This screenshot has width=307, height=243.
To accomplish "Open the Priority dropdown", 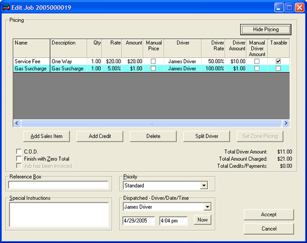I will click(x=204, y=186).
